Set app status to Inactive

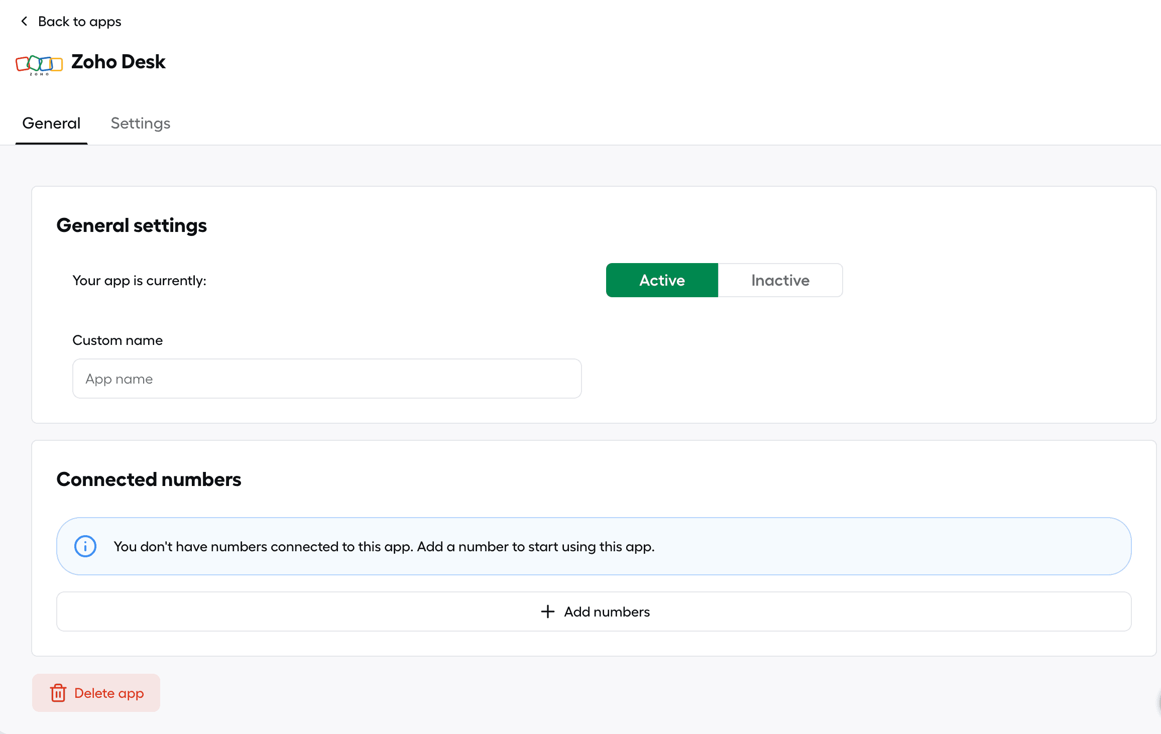coord(780,280)
